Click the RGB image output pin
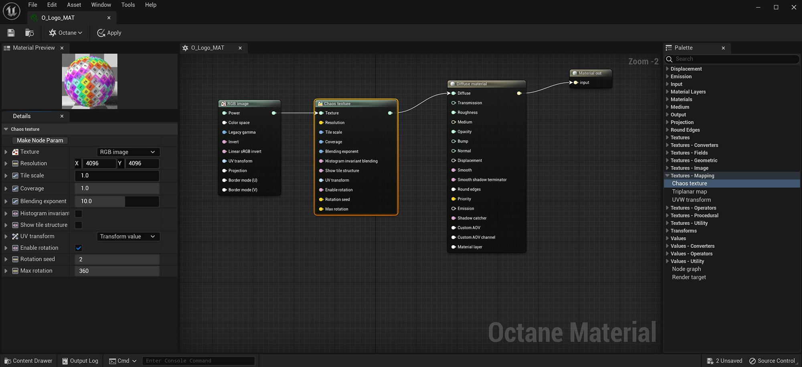The image size is (802, 367). [274, 113]
